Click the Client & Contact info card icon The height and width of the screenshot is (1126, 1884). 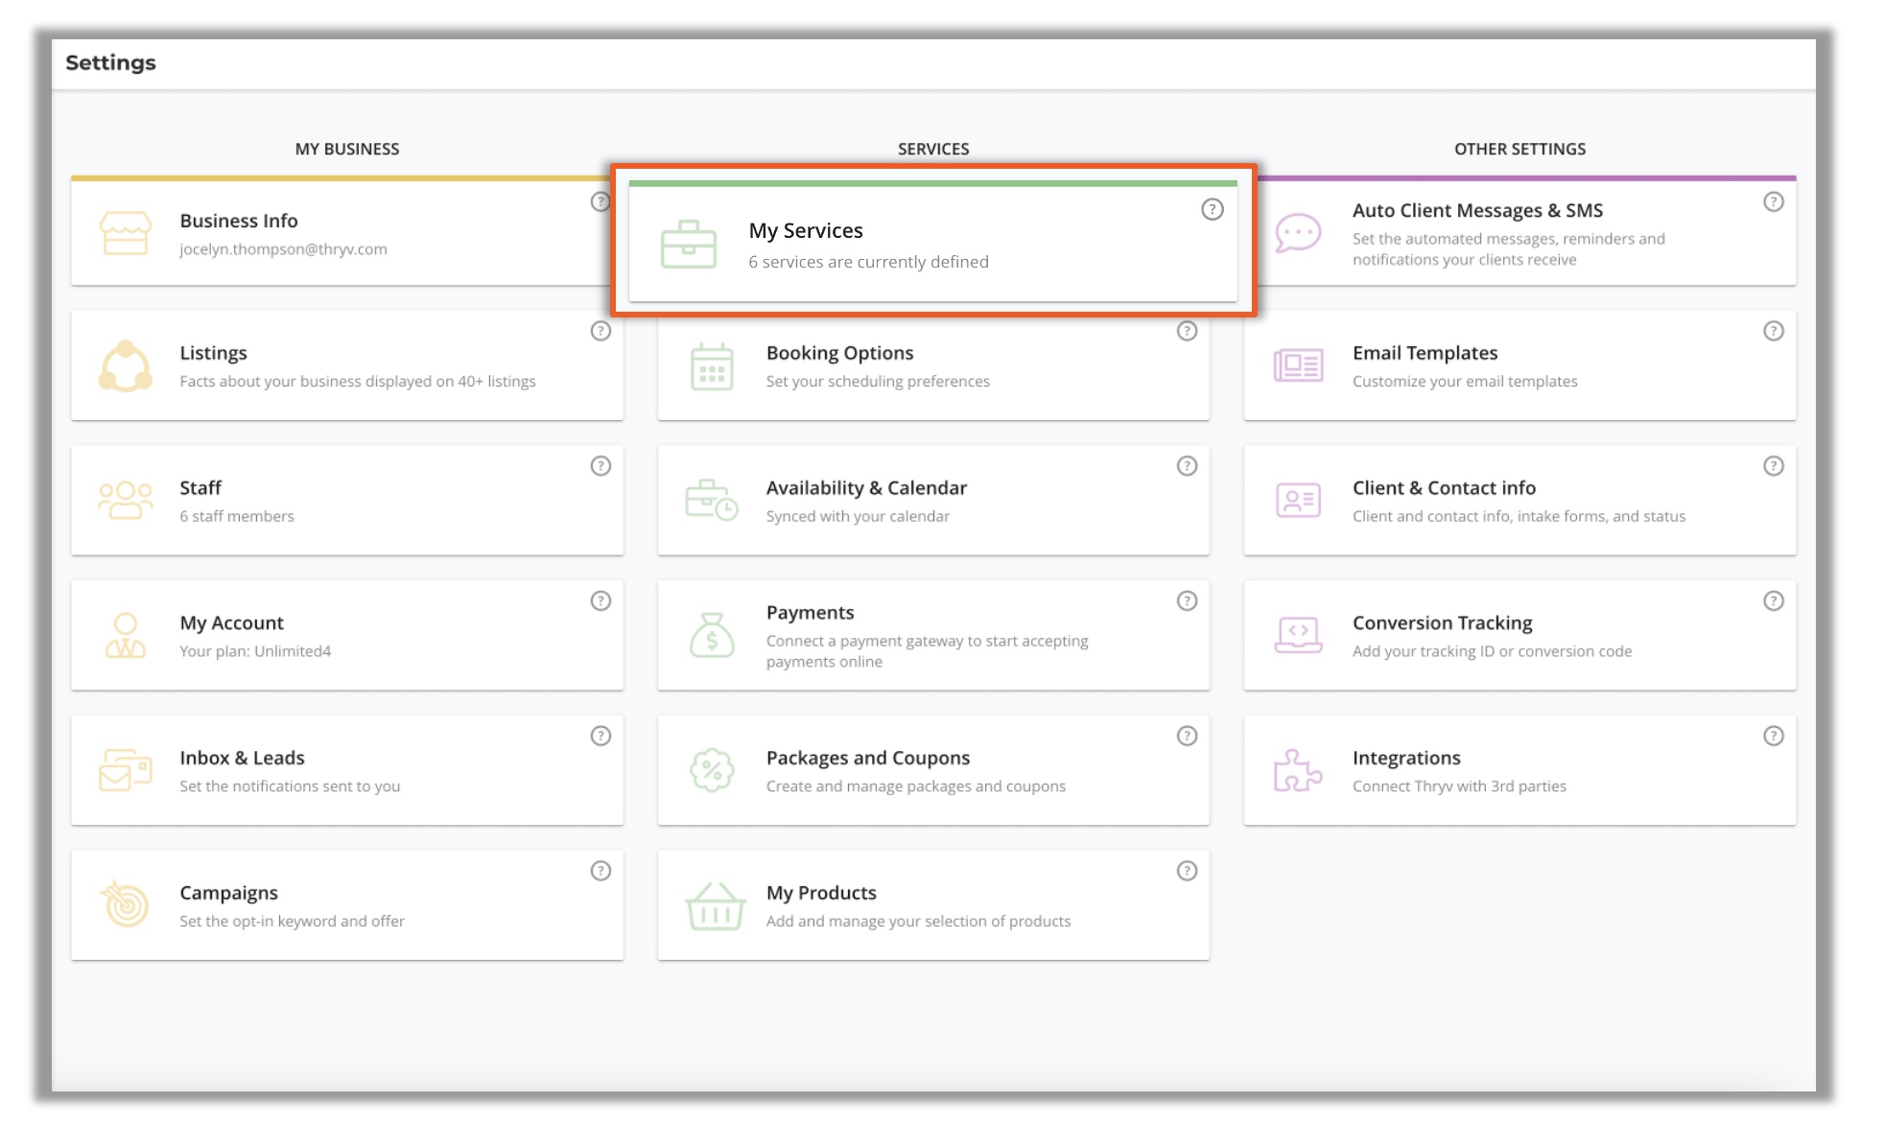[1298, 501]
